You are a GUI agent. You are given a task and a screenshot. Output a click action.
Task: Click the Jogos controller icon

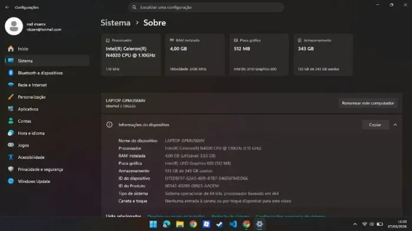[11, 145]
